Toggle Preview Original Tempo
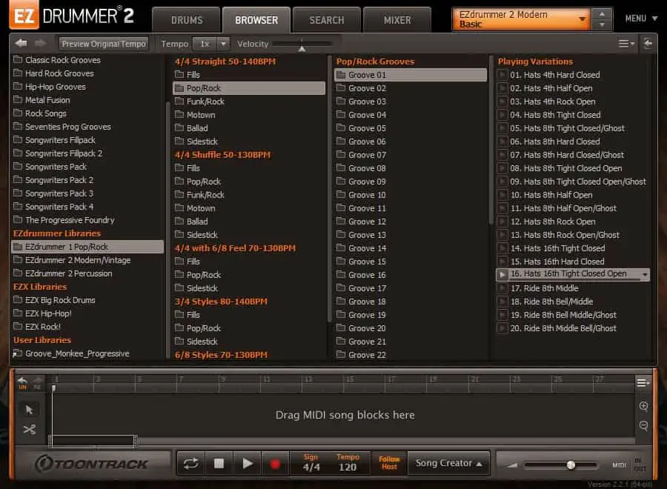This screenshot has width=667, height=489. point(104,44)
